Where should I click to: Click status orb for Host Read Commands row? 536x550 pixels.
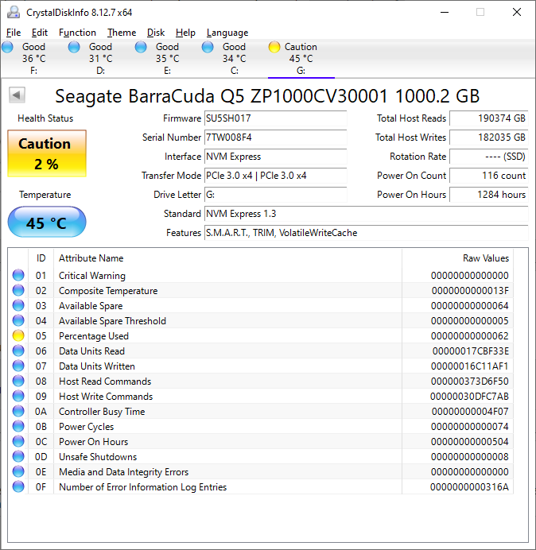click(x=18, y=381)
